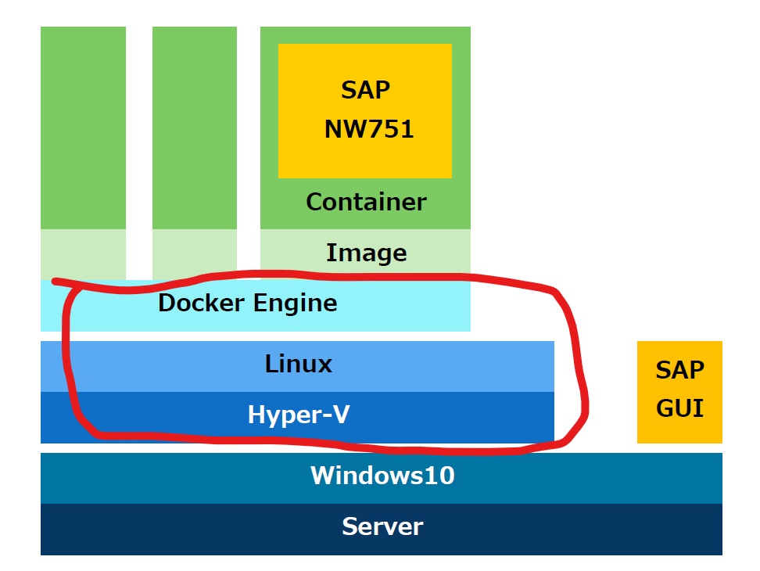The image size is (760, 571).
Task: Click the SAP GUI block
Action: pyautogui.click(x=679, y=391)
